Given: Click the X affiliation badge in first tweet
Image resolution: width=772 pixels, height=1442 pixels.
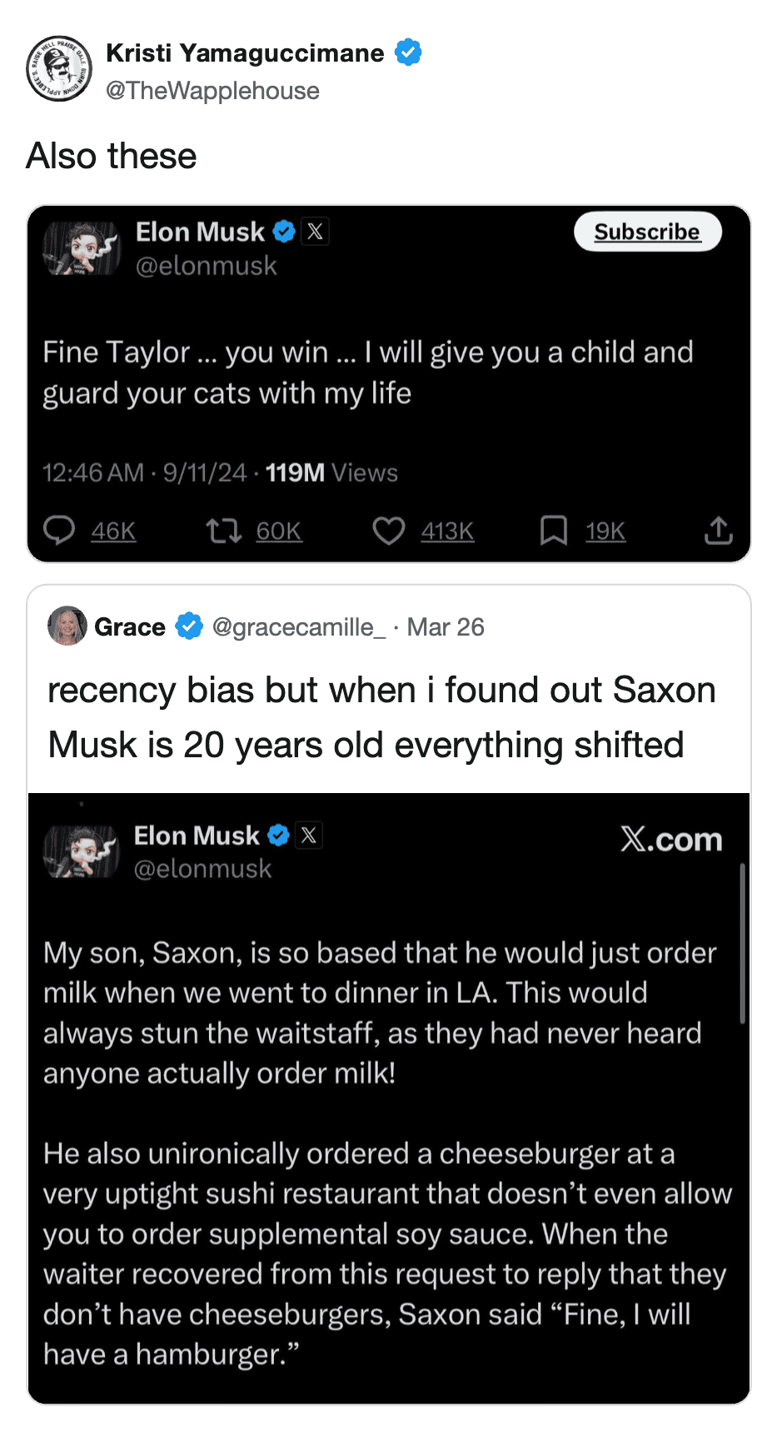Looking at the screenshot, I should coord(316,232).
